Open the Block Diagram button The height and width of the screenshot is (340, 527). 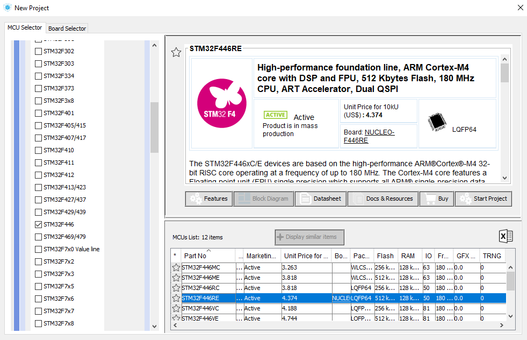click(x=263, y=199)
